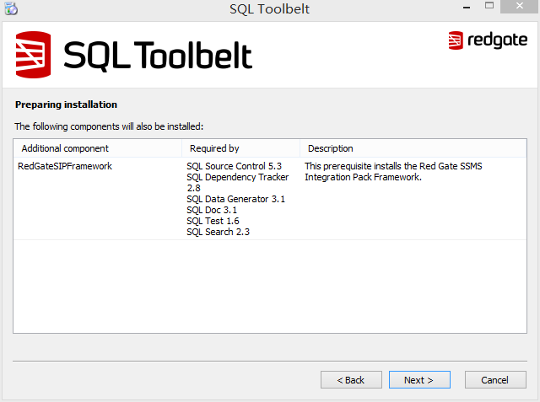
Task: Click the SQL Data Generator 3.1 entry
Action: point(236,199)
